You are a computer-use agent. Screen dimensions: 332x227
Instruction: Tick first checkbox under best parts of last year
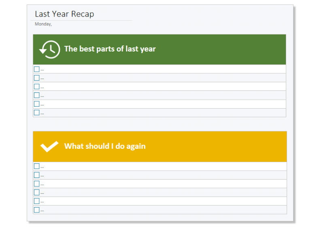point(36,69)
